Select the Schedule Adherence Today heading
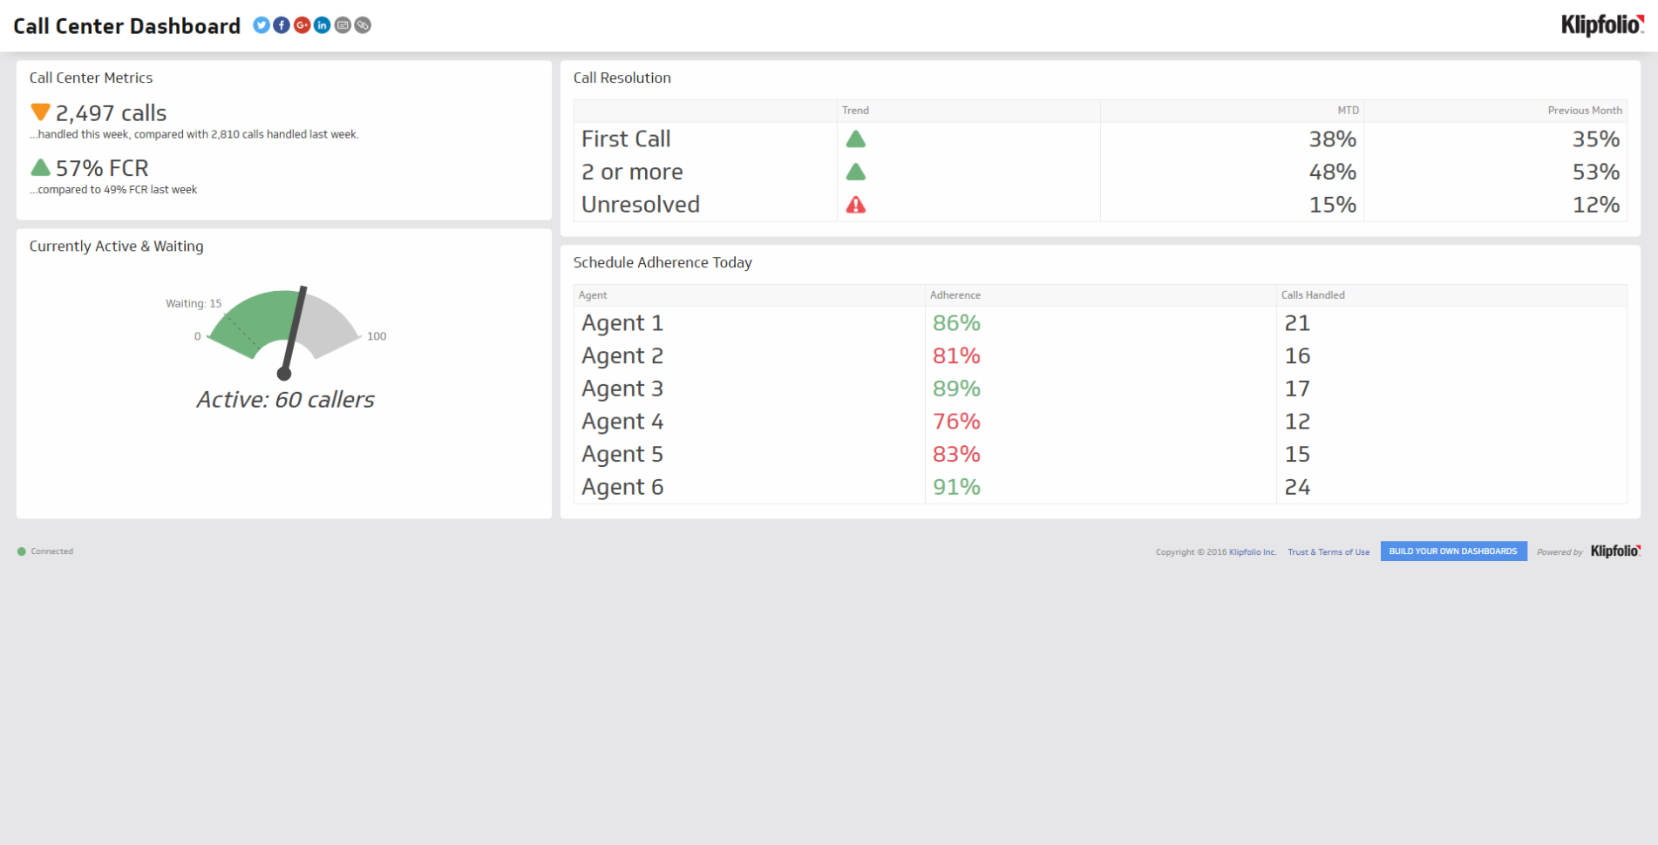 [663, 262]
